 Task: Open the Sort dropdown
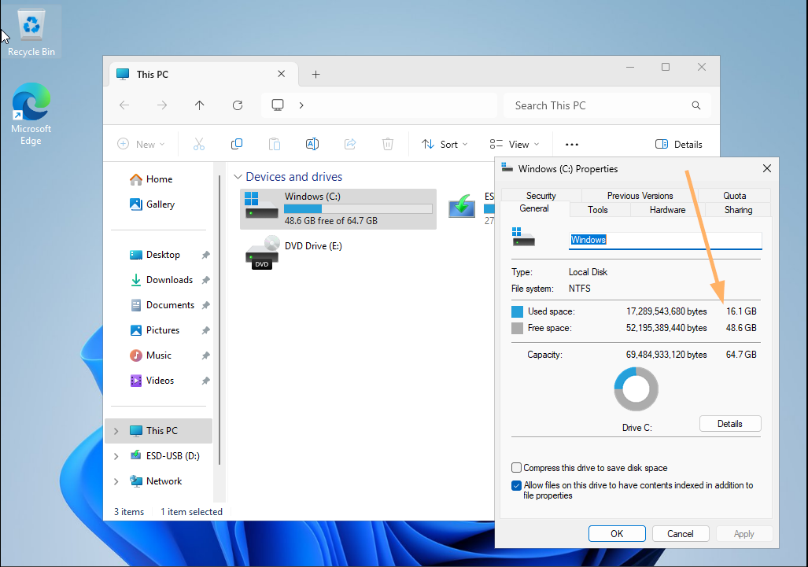[445, 144]
